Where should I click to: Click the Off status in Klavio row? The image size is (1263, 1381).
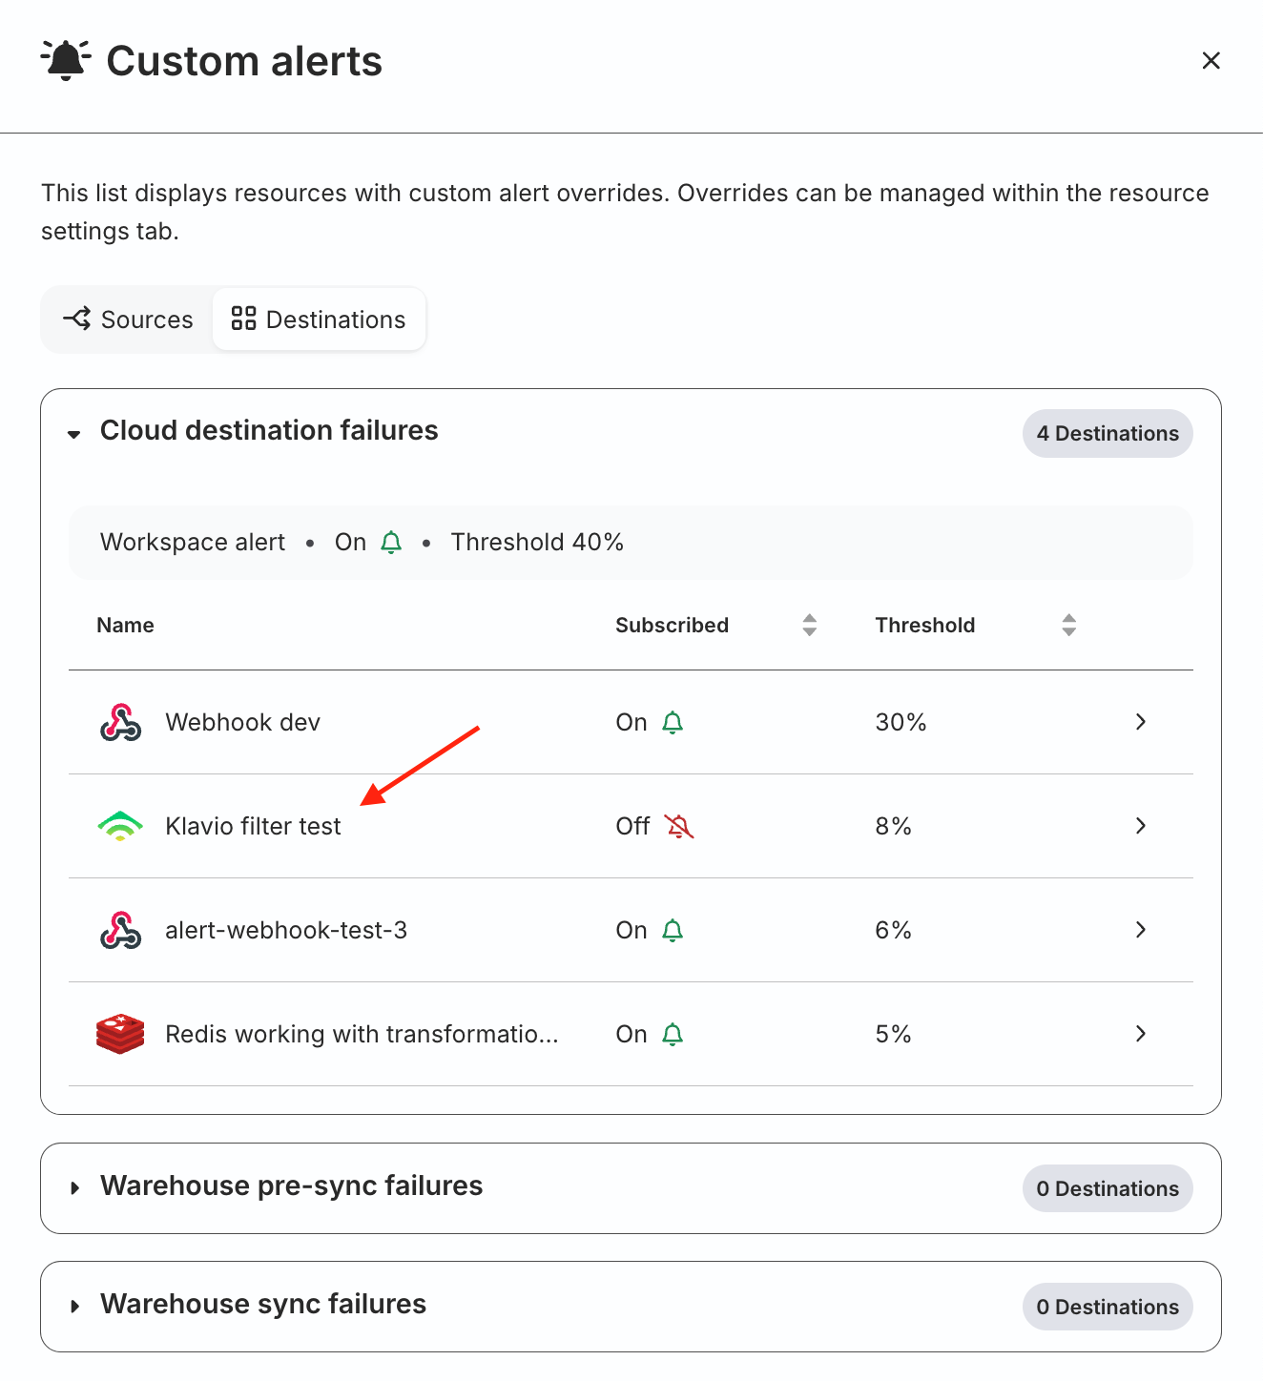point(632,827)
